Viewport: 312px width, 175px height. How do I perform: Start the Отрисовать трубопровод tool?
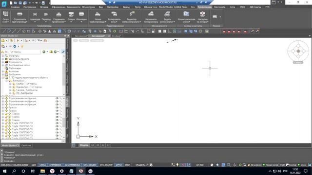pyautogui.click(x=19, y=17)
